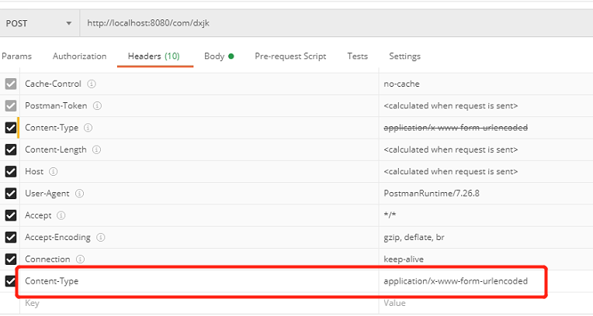Select the Host calculated value cell
Screen dimensions: 593x316
point(486,171)
